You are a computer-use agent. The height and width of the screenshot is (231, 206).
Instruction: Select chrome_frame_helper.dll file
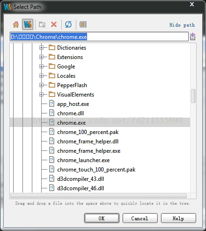(88, 142)
